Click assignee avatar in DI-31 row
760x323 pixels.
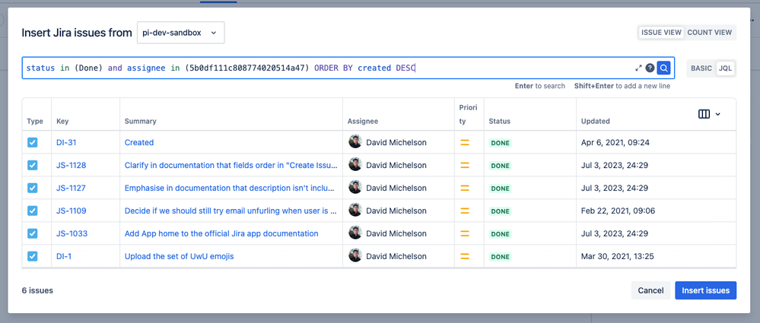pos(355,141)
